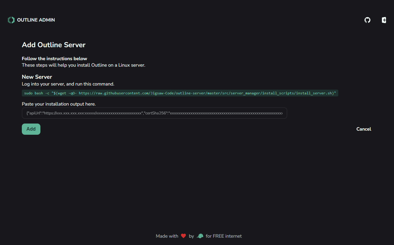Click the 'Made with' footer text
Viewport: 394px width, 245px height.
point(167,236)
